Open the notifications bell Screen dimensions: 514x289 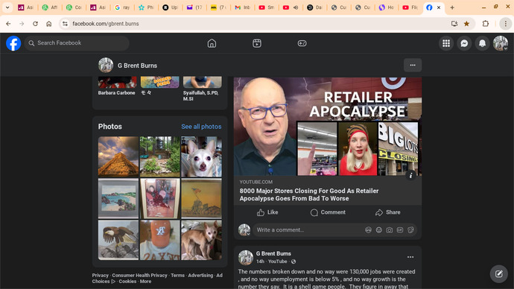click(x=482, y=43)
